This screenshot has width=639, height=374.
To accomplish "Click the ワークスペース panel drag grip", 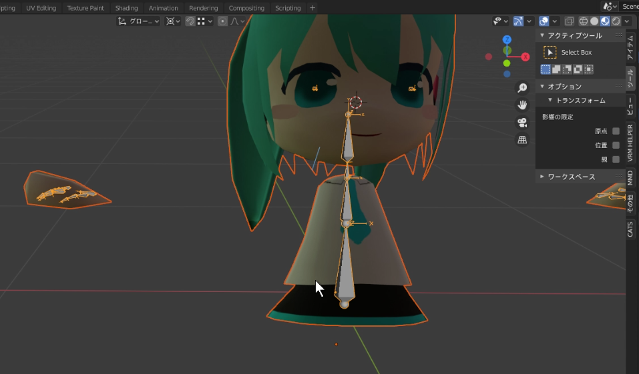I will point(618,177).
